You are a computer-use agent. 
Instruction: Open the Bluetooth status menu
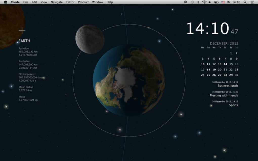click(x=198, y=2)
